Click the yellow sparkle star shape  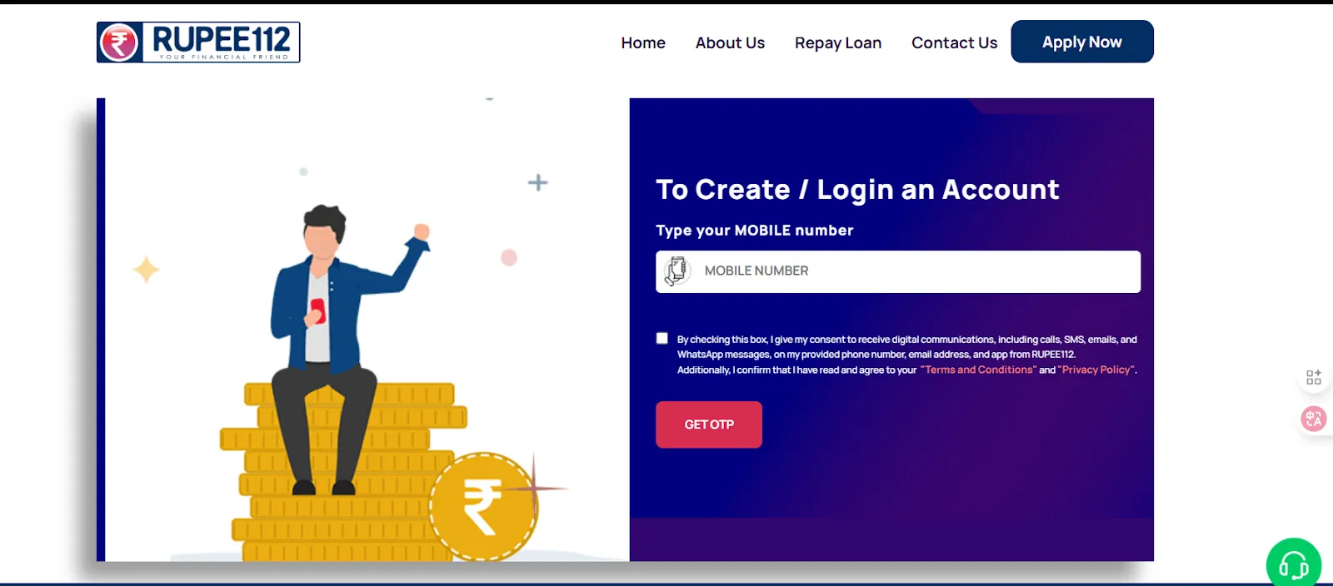pos(147,270)
